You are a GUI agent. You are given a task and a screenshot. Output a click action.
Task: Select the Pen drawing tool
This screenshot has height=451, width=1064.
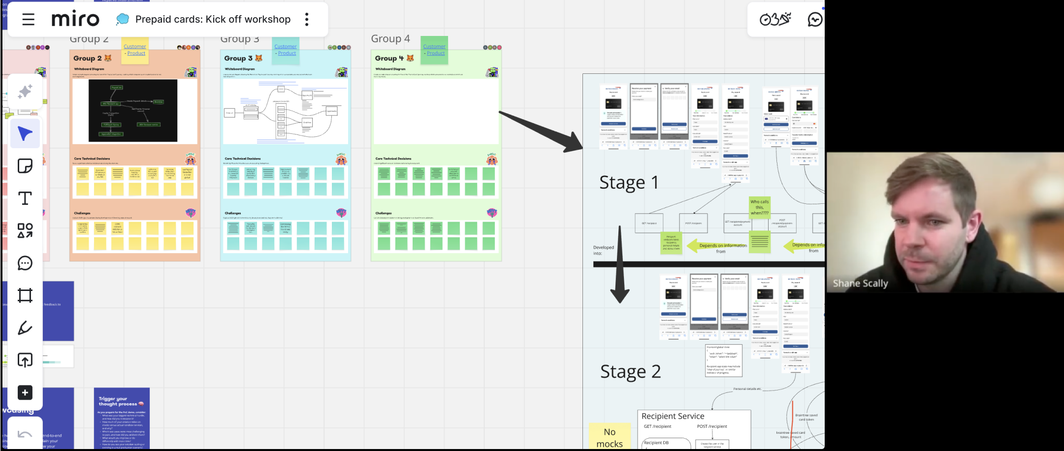click(25, 328)
